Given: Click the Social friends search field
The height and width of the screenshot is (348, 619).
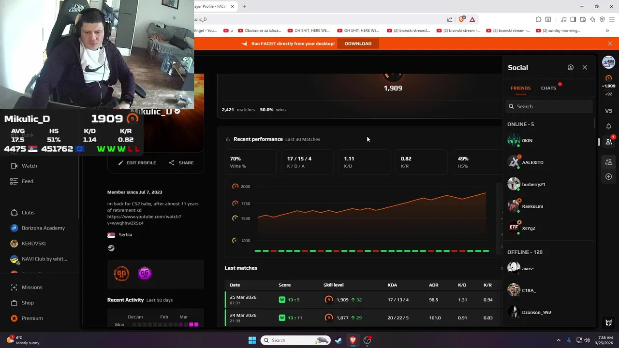Looking at the screenshot, I should coord(549,106).
